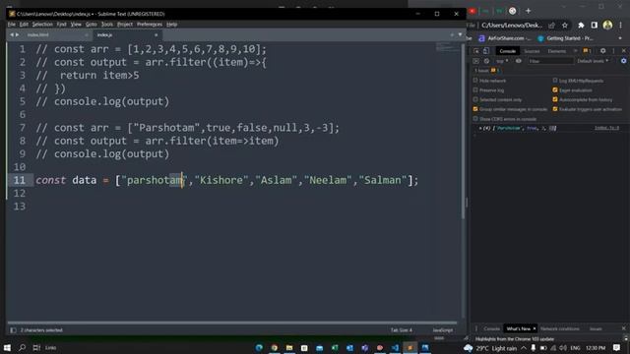630x354 pixels.
Task: Open the File menu in Sublime Text
Action: pyautogui.click(x=11, y=25)
